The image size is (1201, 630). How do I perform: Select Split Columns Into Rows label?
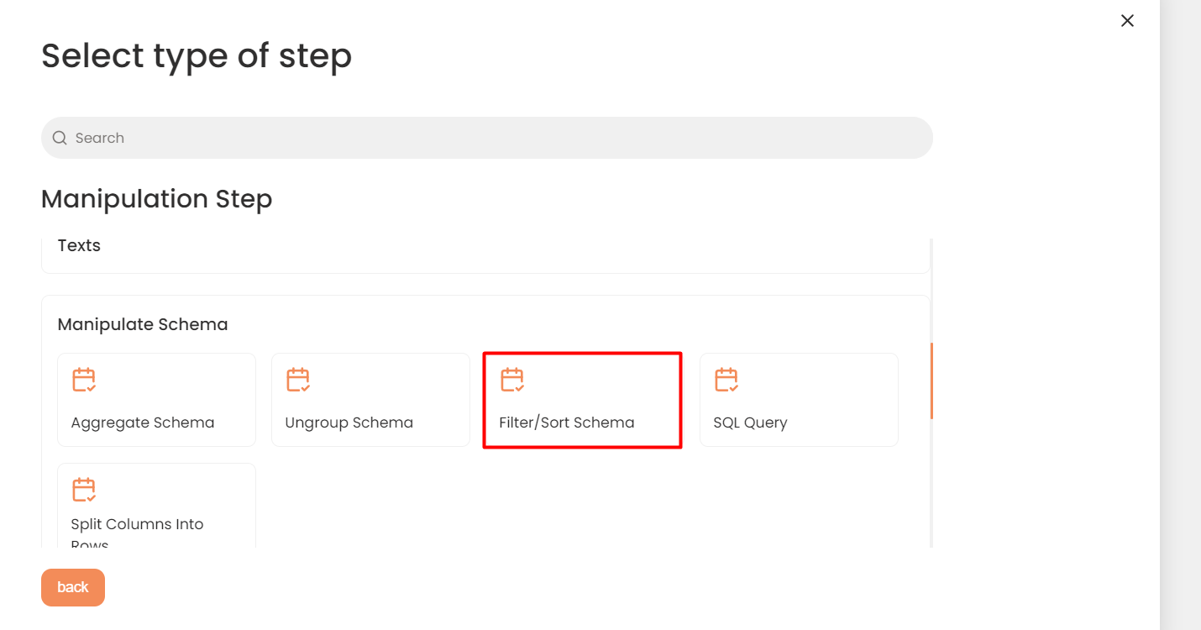(x=138, y=525)
